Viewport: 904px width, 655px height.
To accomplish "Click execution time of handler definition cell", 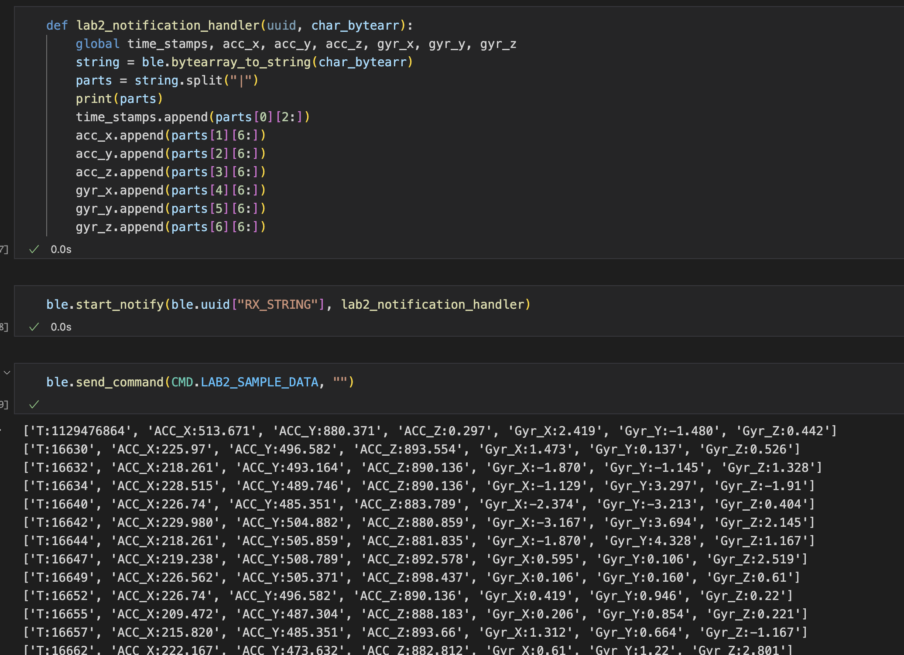I will tap(61, 249).
